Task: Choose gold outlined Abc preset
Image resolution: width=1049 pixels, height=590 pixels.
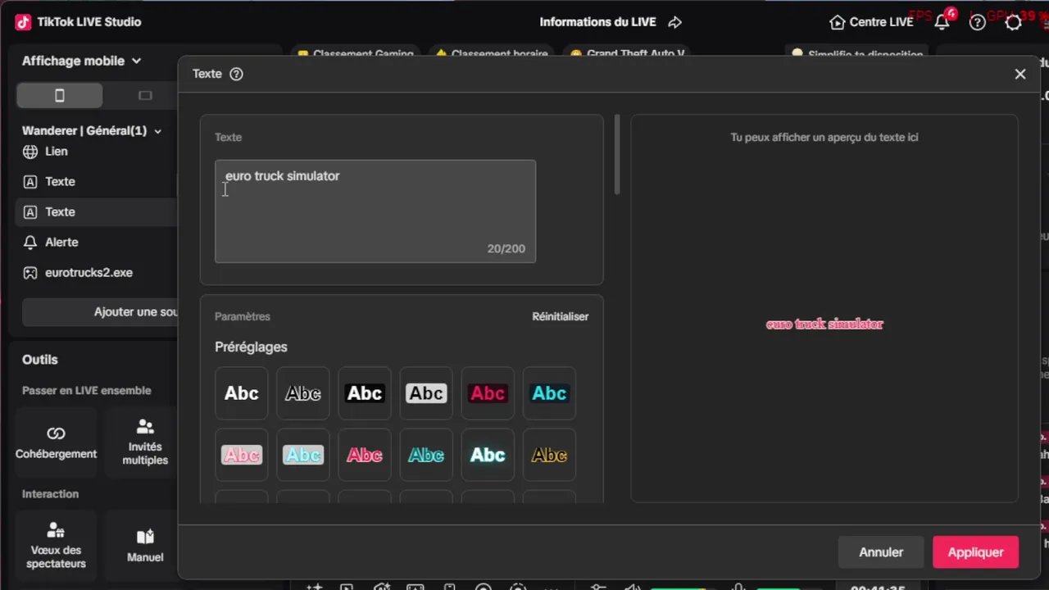Action: 549,455
